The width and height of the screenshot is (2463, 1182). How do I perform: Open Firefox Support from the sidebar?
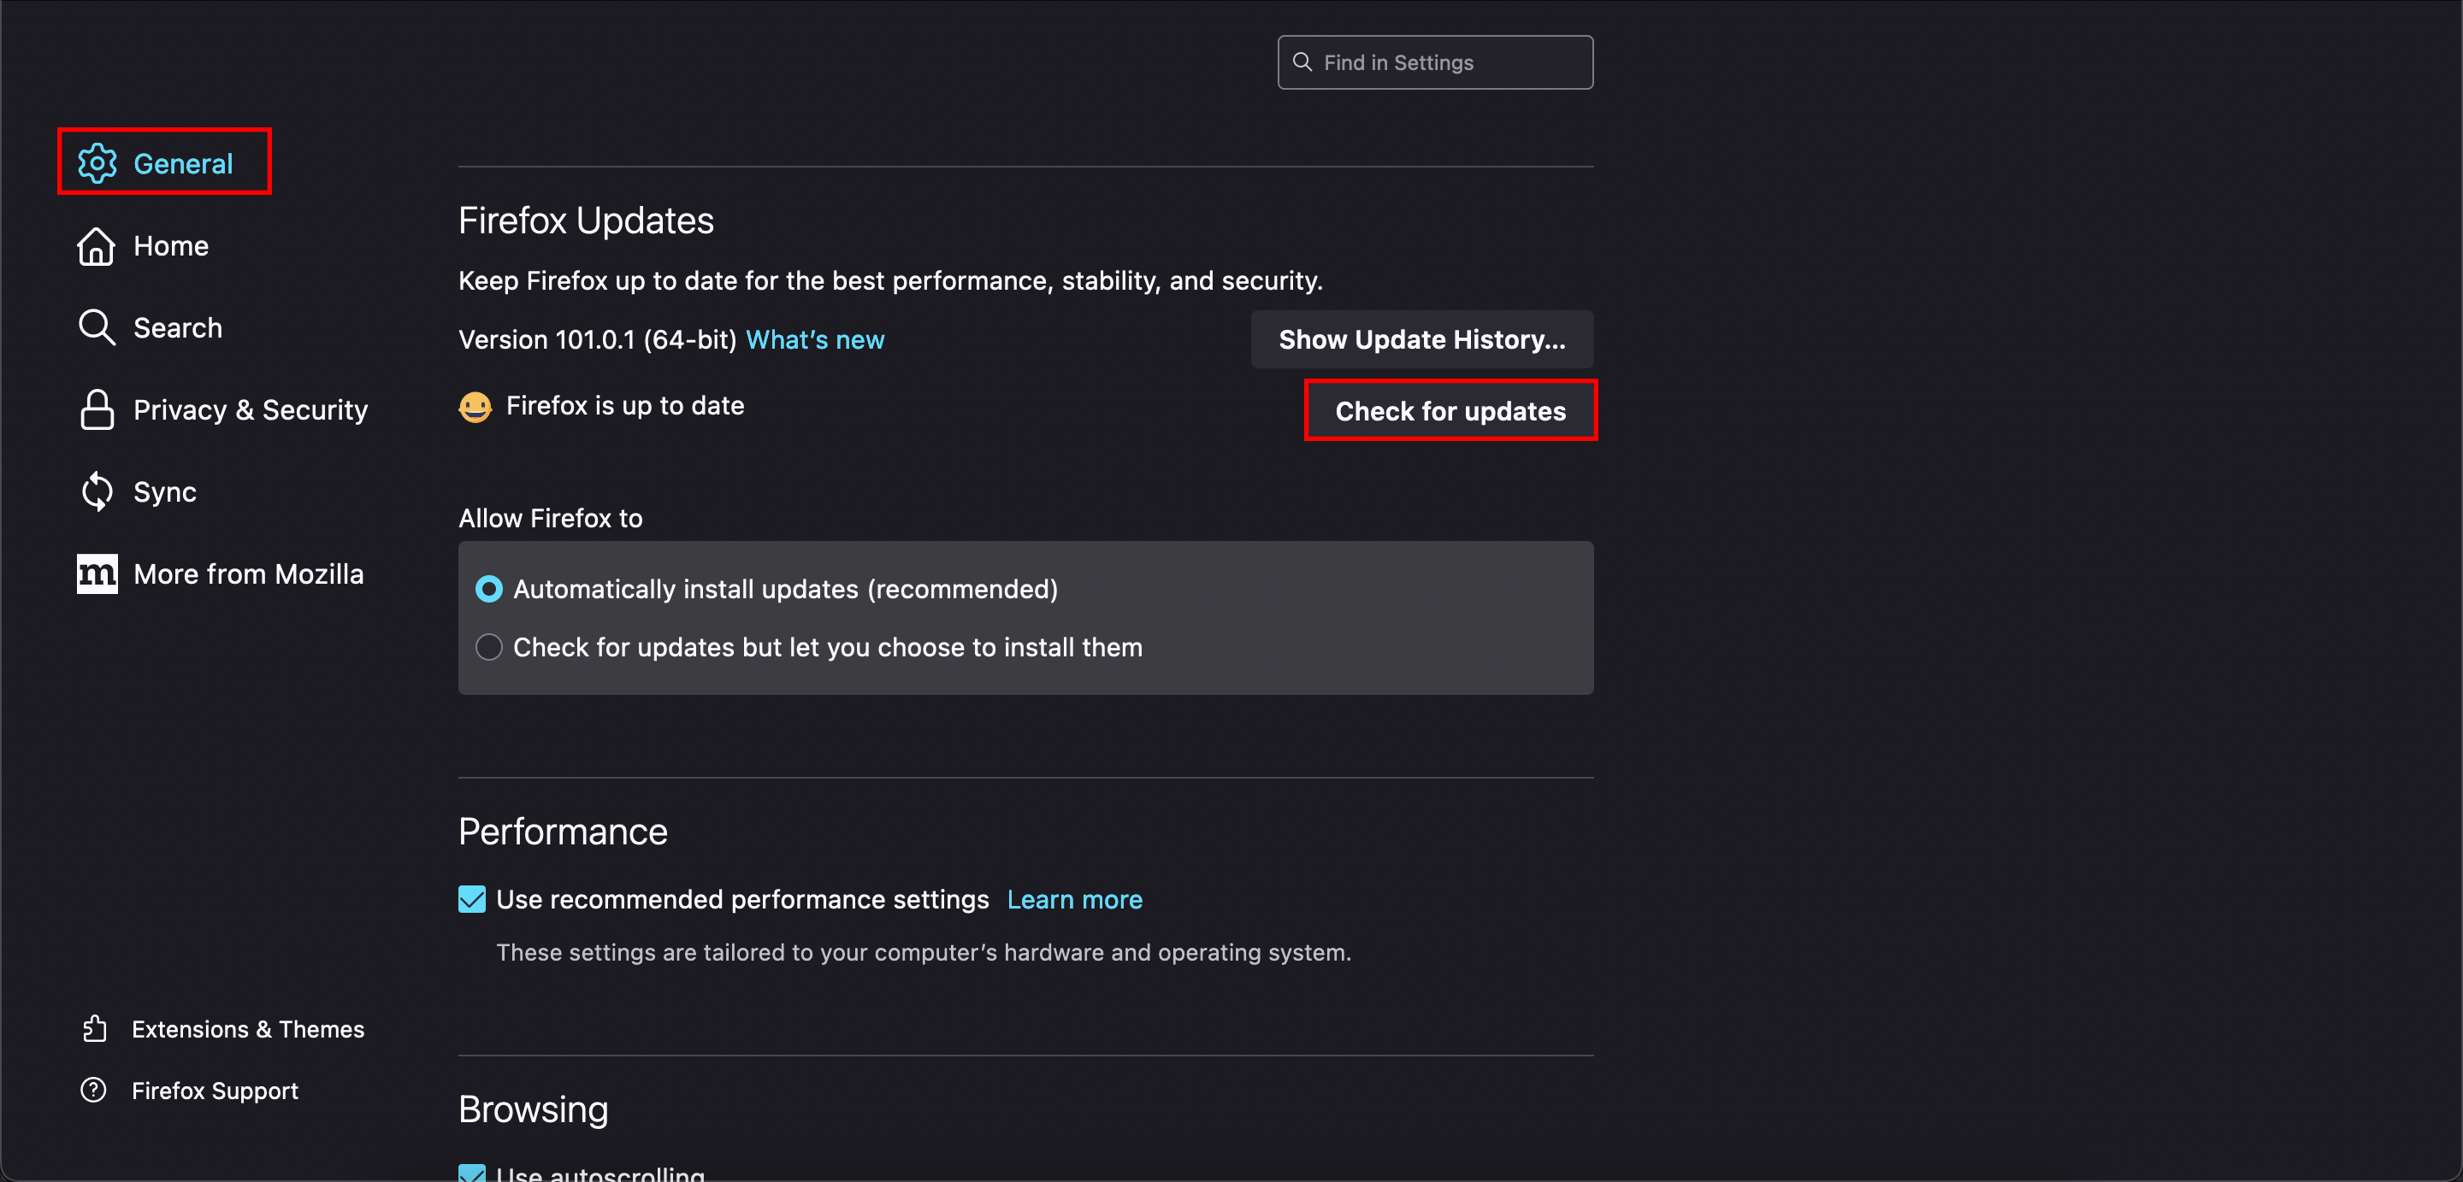point(214,1090)
